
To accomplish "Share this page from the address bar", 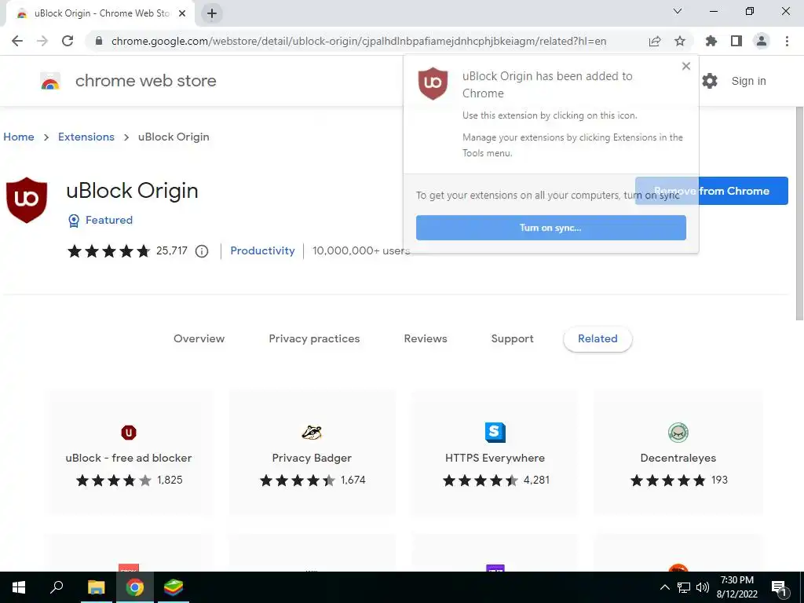I will (655, 41).
